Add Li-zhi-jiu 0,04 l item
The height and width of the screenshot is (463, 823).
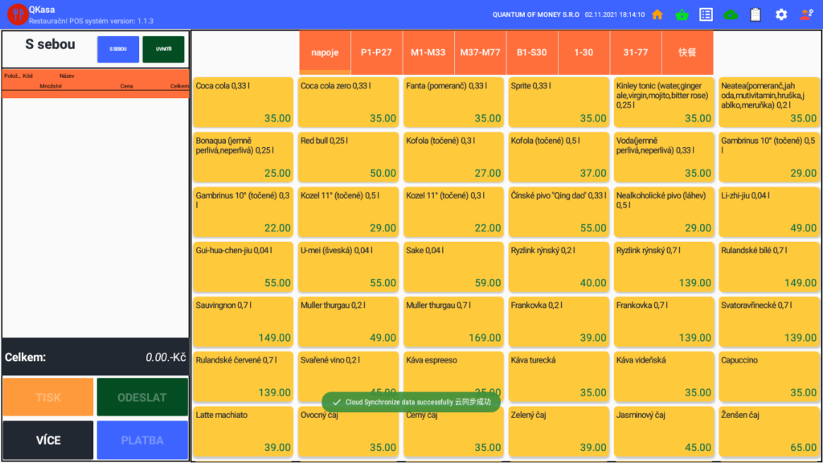click(x=769, y=212)
